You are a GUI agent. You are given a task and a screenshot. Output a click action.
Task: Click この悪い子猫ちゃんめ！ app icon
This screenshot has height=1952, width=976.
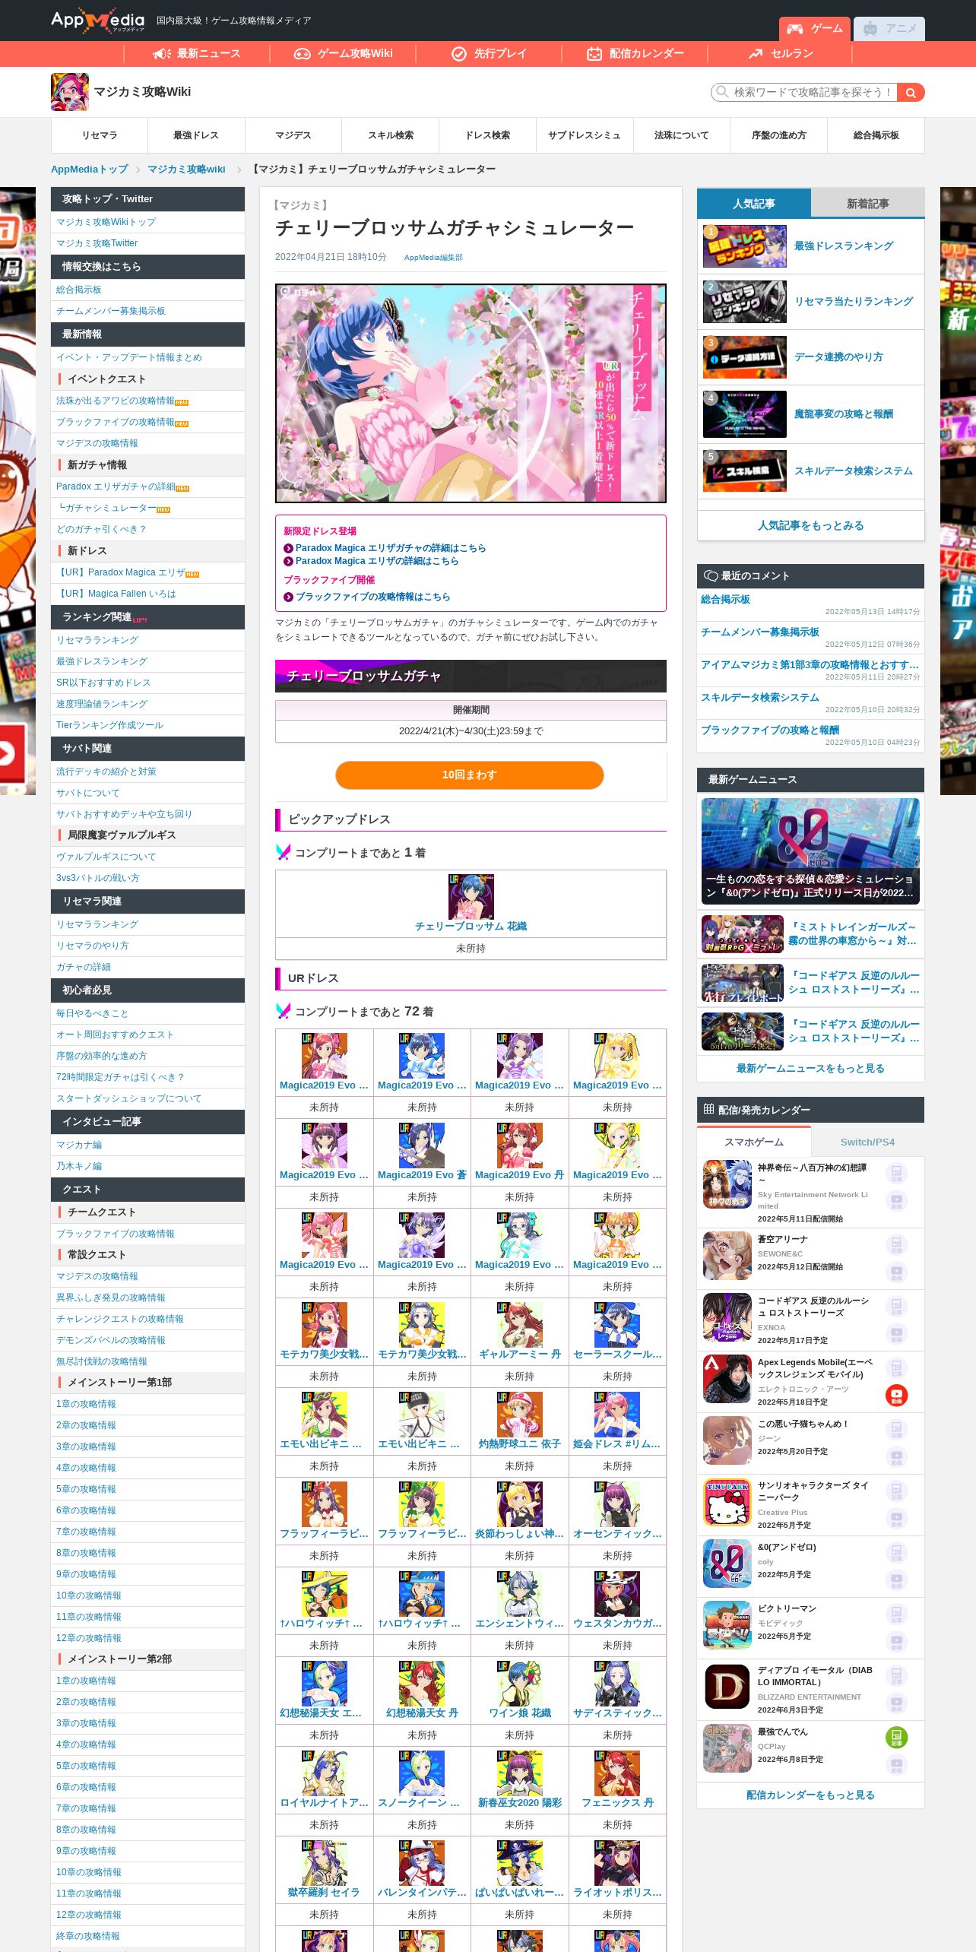click(727, 1441)
